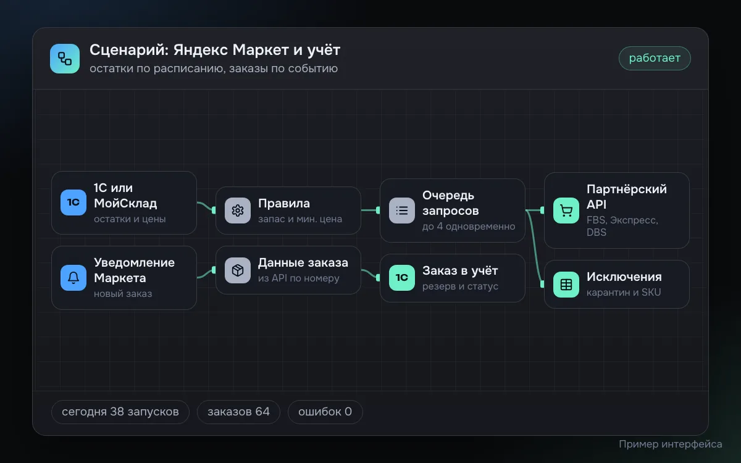
Task: Click the bell icon on Уведомление Маркета
Action: tap(73, 278)
